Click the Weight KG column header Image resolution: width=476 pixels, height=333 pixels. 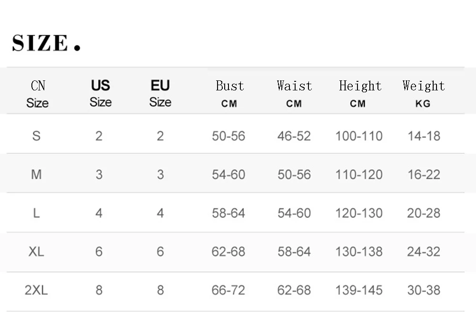(424, 94)
